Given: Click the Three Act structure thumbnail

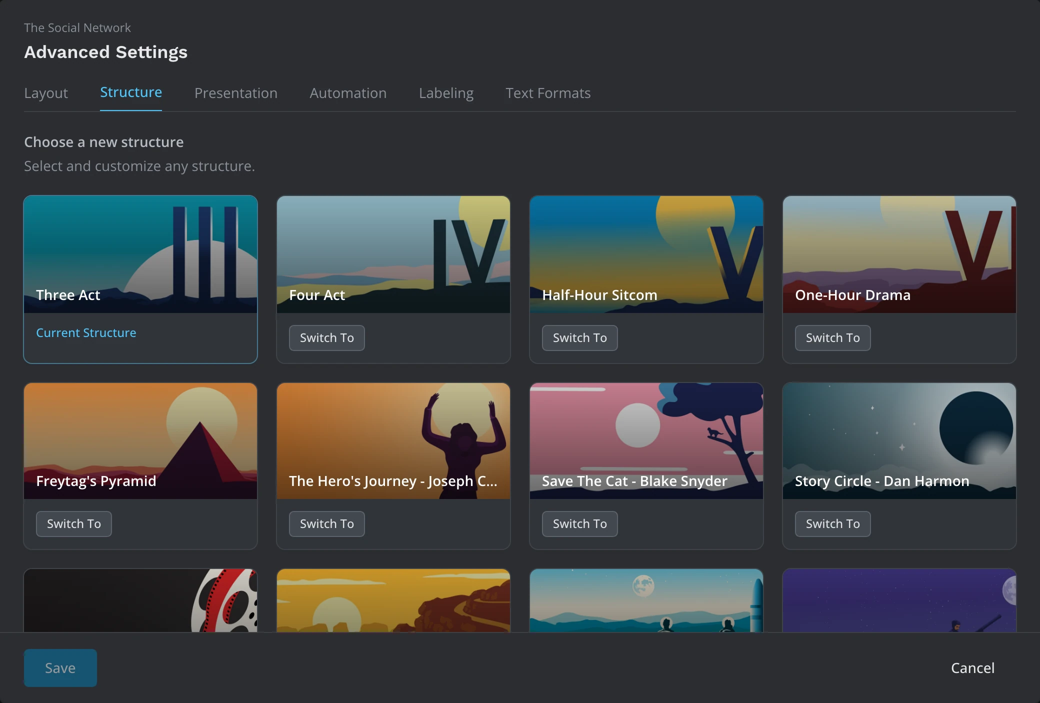Looking at the screenshot, I should (x=140, y=254).
